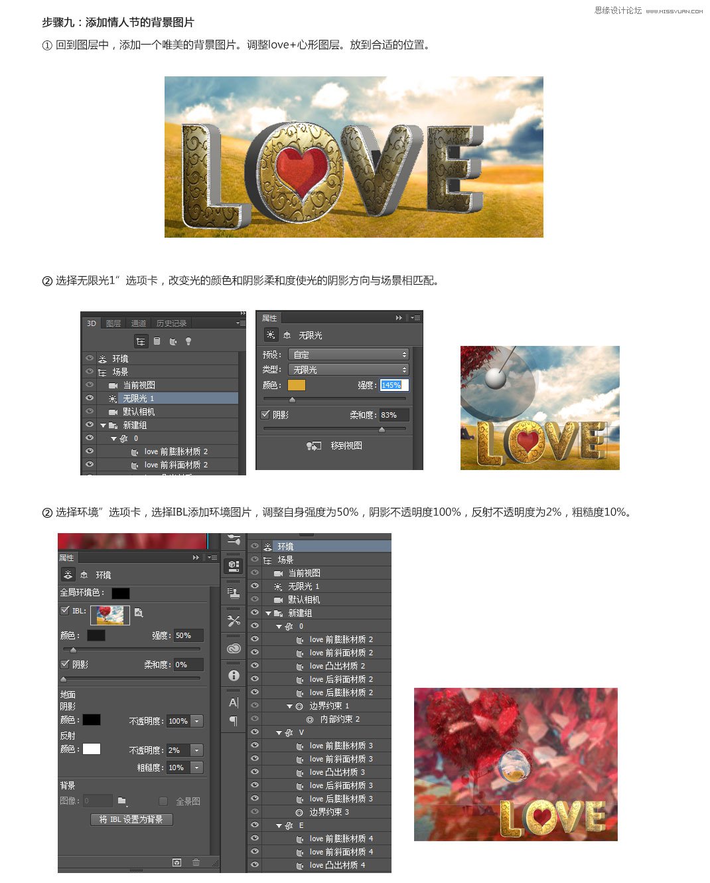Screen dimensions: 710x883
Task: Click the IBL image thumbnail
Action: pos(110,615)
